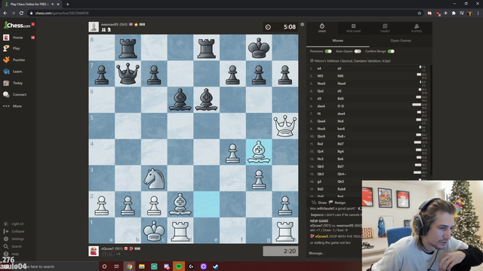The height and width of the screenshot is (271, 483).
Task: Open Settings from sidebar bottom
Action: point(14,239)
